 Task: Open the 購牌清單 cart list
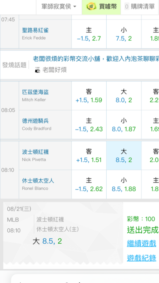[x=140, y=7]
